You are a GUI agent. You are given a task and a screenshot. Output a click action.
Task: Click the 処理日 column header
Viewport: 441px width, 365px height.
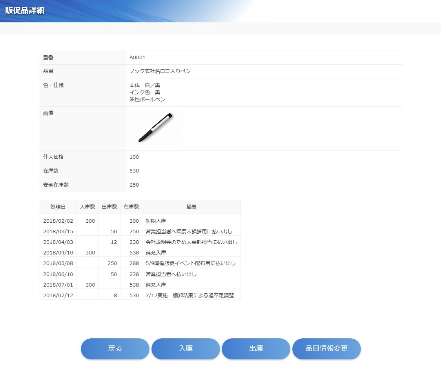pos(58,207)
